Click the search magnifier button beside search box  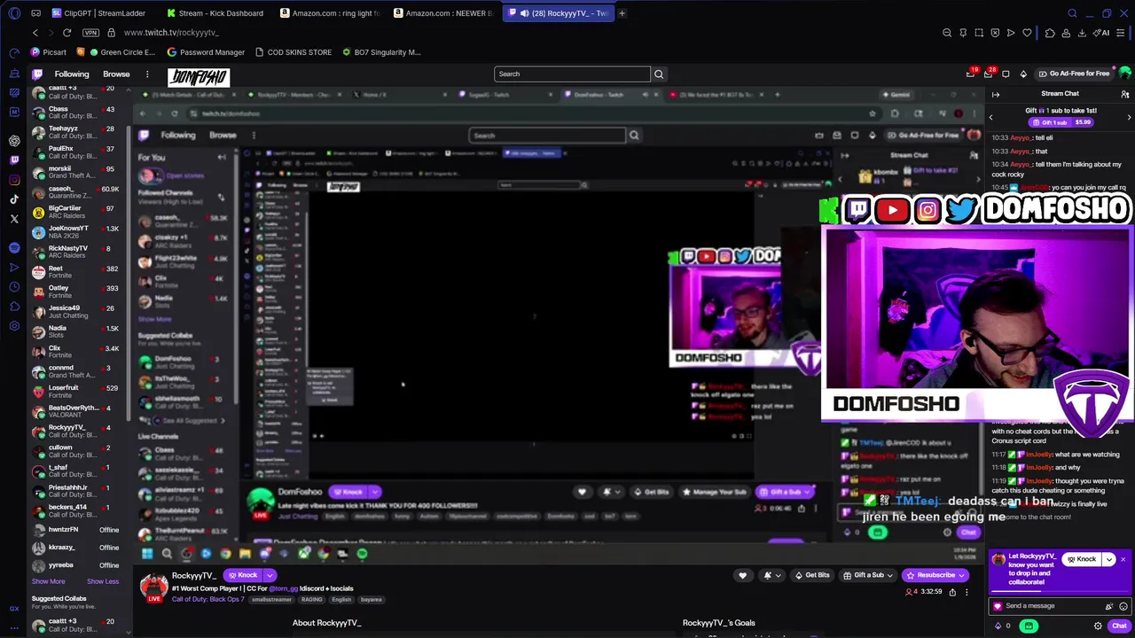[659, 74]
